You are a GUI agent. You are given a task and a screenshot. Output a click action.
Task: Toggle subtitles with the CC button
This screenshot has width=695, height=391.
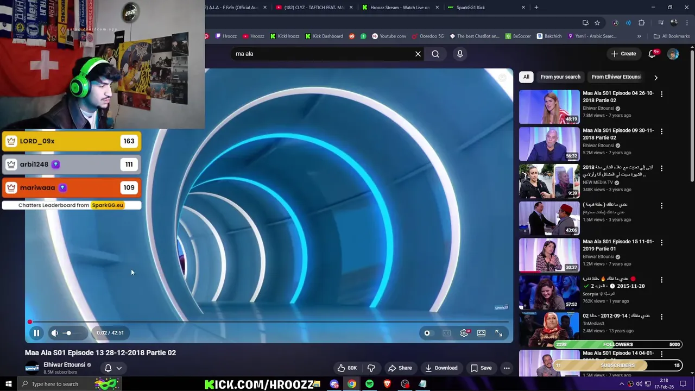coord(446,333)
